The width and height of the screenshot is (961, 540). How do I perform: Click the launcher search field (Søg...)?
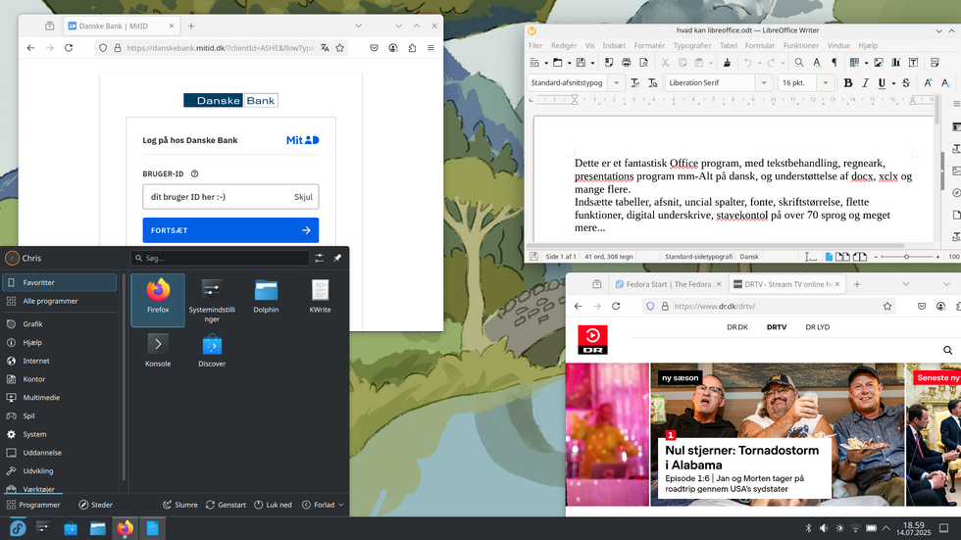[221, 258]
